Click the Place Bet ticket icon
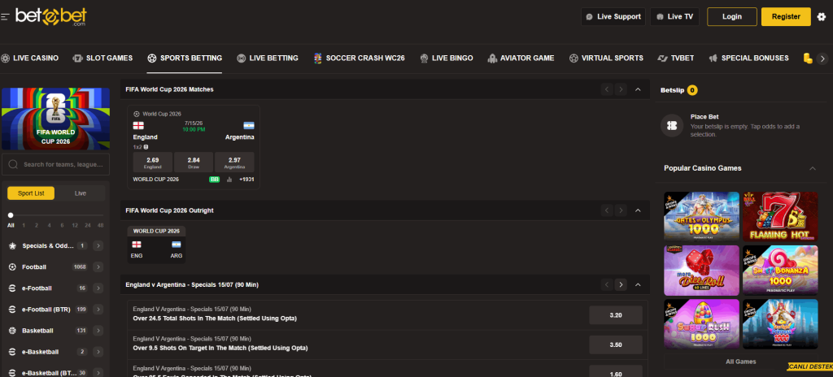 coord(671,126)
